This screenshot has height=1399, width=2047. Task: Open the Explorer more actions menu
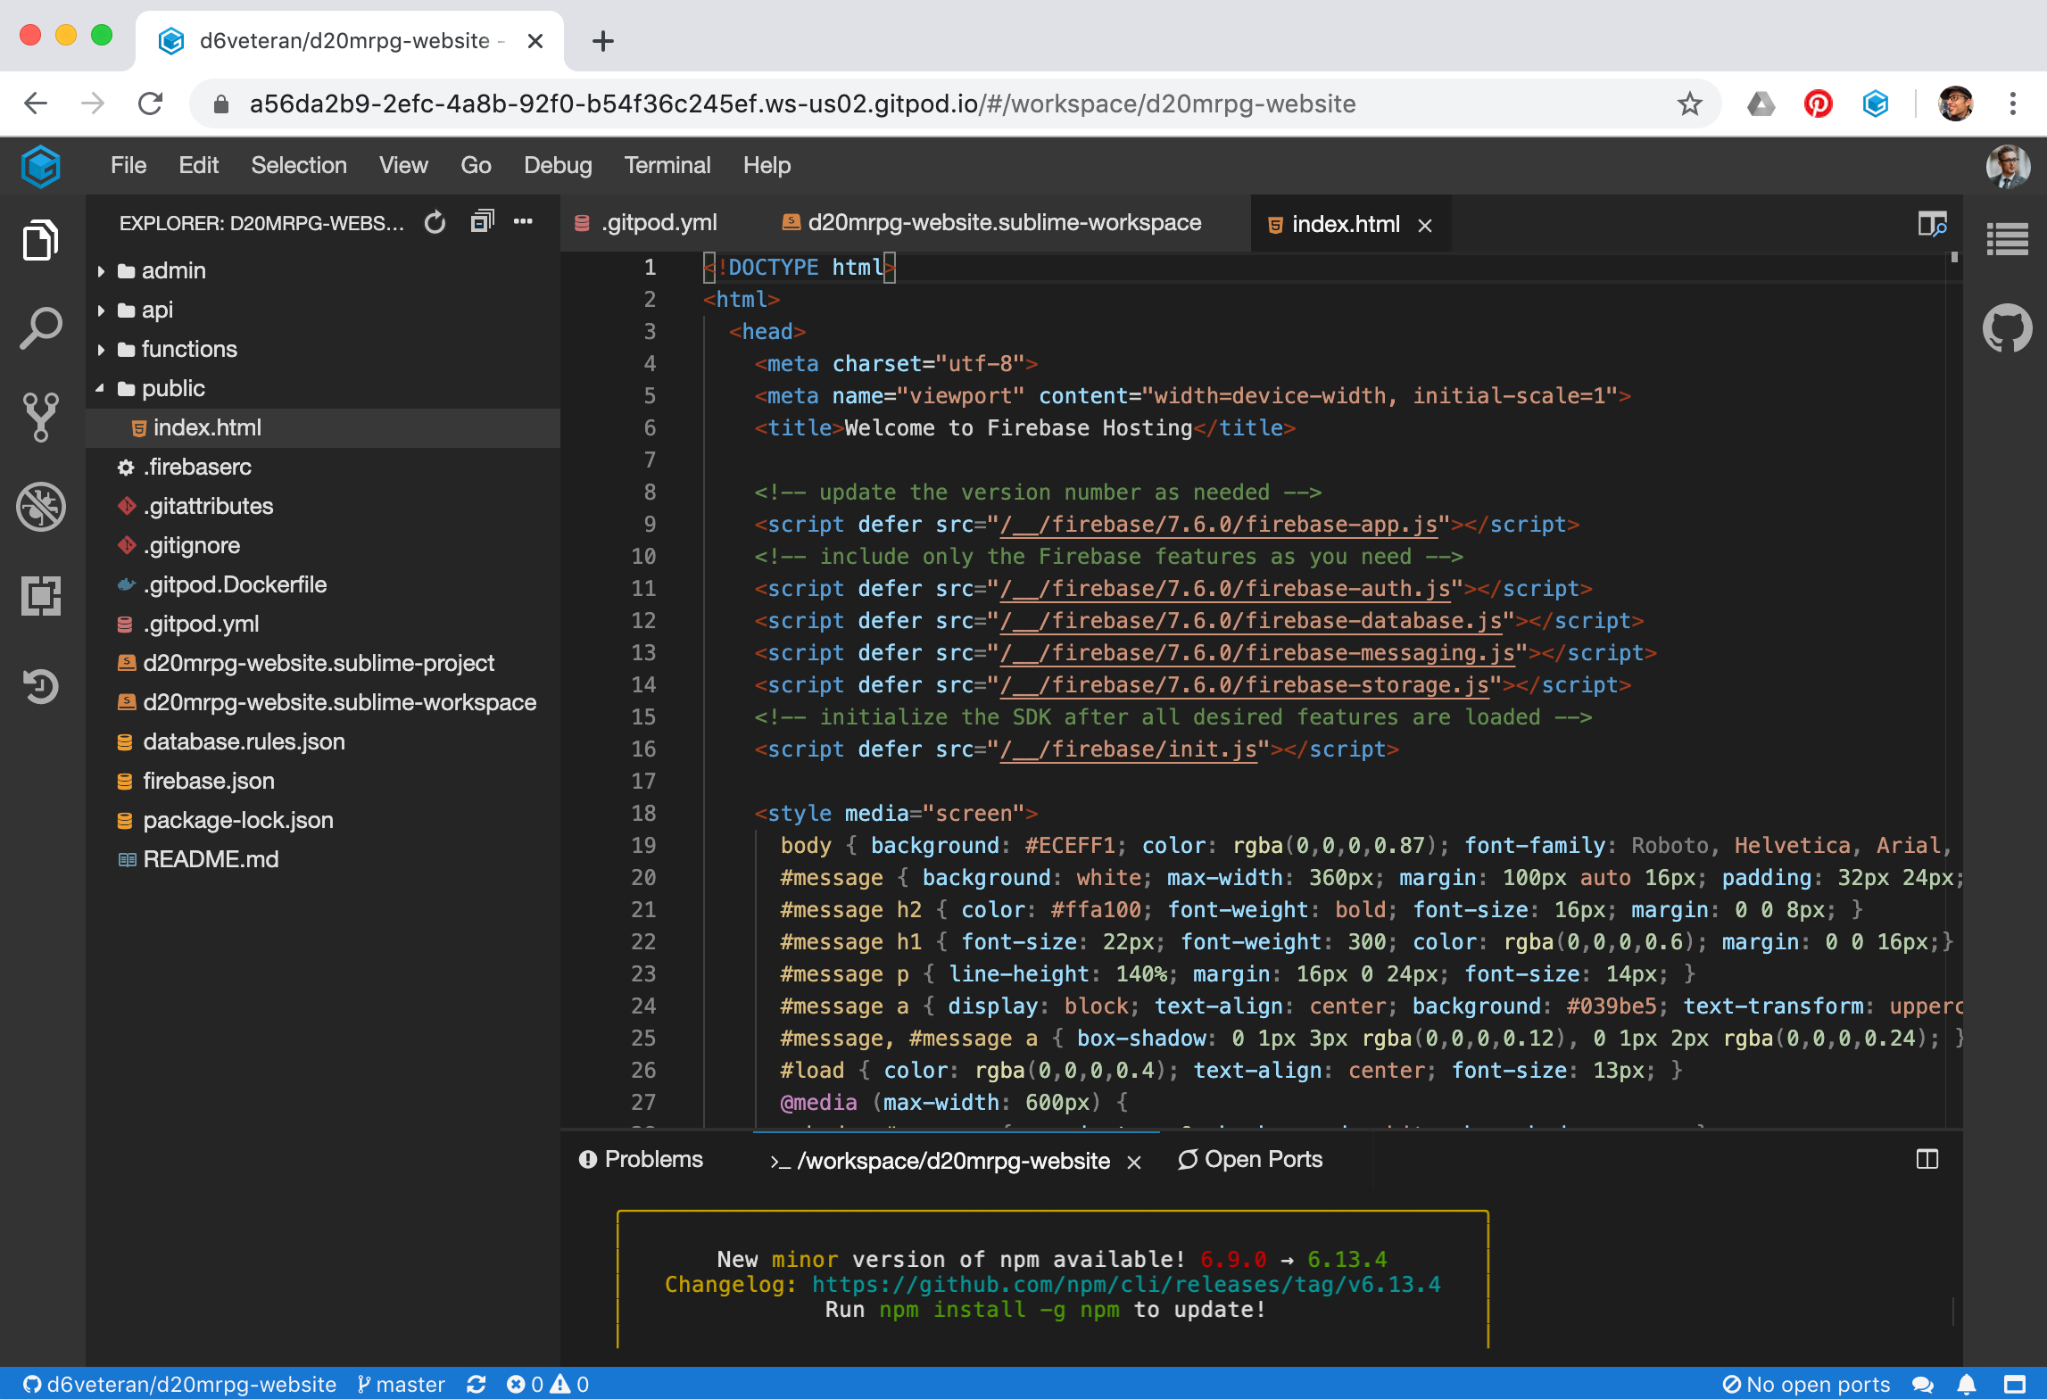coord(524,221)
